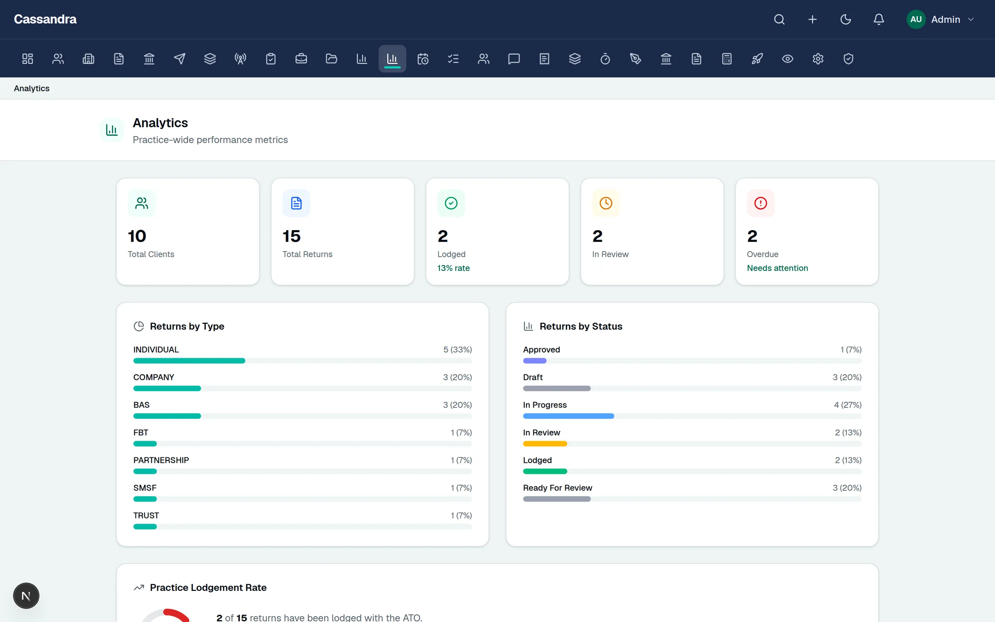The height and width of the screenshot is (622, 995).
Task: Click the green check icon on Lodged card
Action: [451, 203]
